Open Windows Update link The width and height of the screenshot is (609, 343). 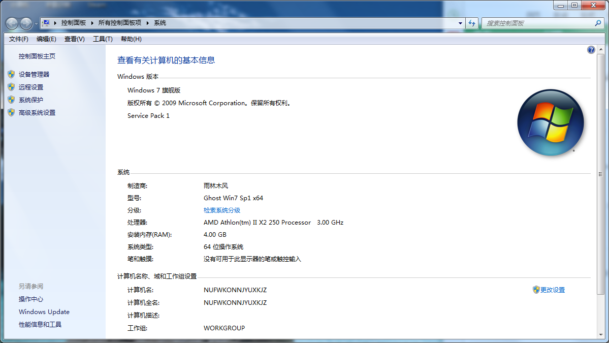[x=44, y=312]
